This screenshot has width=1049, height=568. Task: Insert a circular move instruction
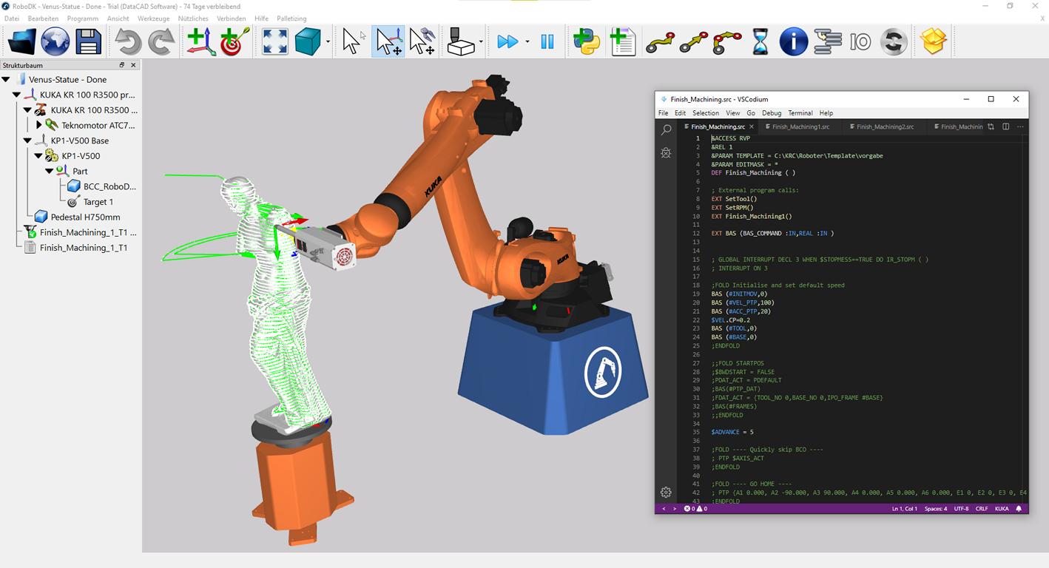click(x=727, y=41)
